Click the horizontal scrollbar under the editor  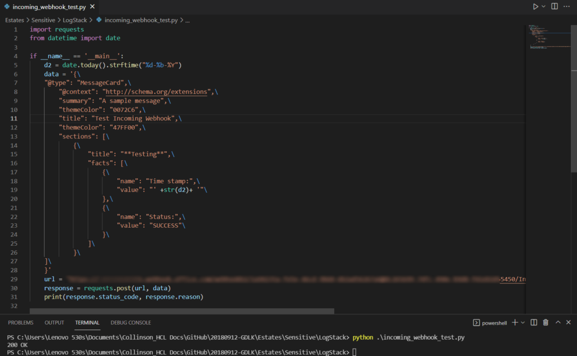(181, 310)
